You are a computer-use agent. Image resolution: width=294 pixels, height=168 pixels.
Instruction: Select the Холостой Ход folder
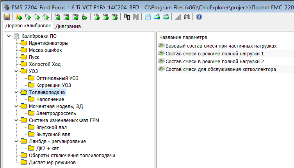45,64
